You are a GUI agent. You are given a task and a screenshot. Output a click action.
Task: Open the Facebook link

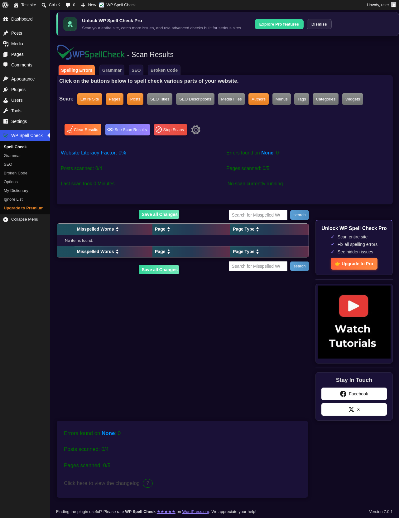tap(354, 394)
